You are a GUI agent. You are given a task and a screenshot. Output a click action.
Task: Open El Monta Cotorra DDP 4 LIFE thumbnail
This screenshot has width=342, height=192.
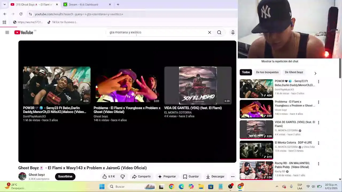point(256,150)
